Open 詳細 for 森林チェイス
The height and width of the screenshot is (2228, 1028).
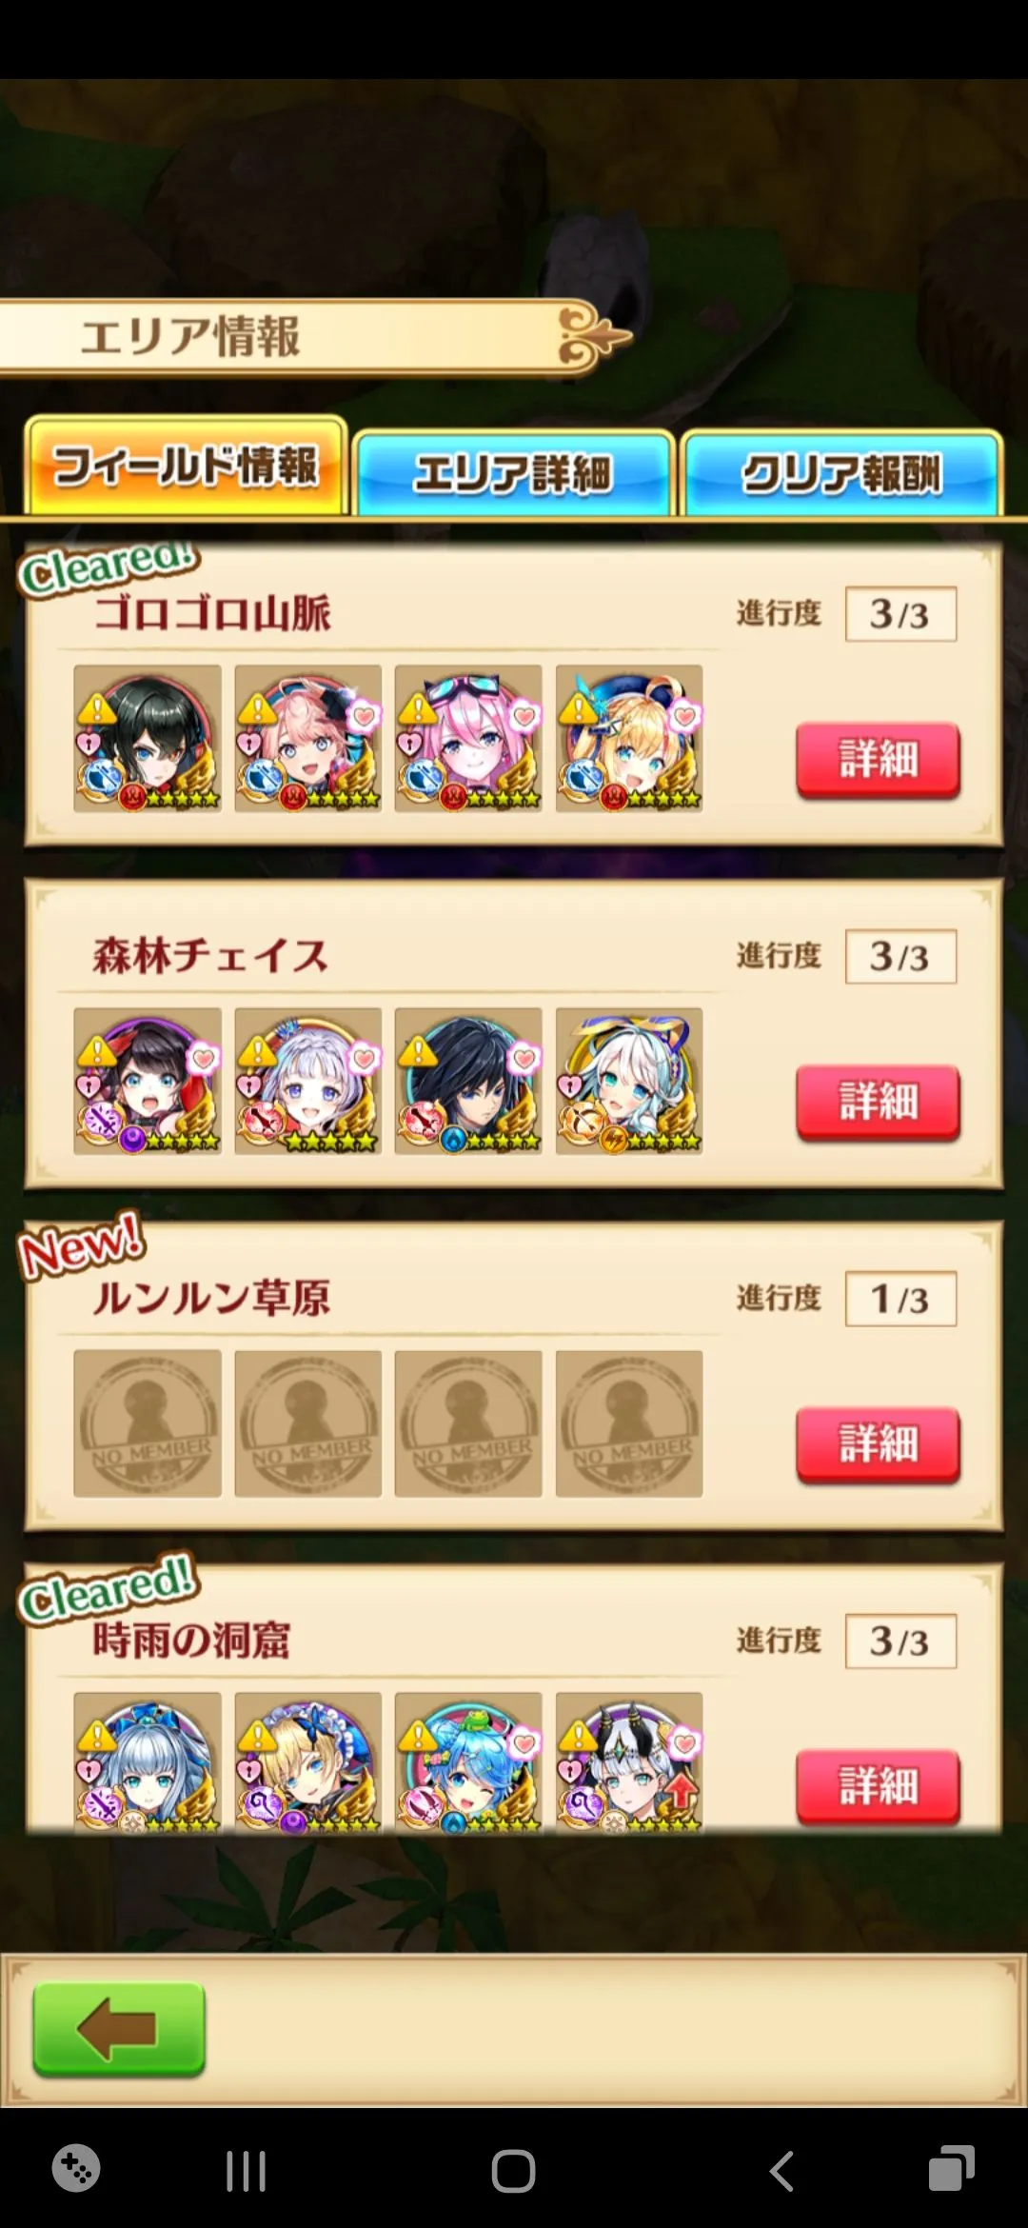pos(878,1102)
